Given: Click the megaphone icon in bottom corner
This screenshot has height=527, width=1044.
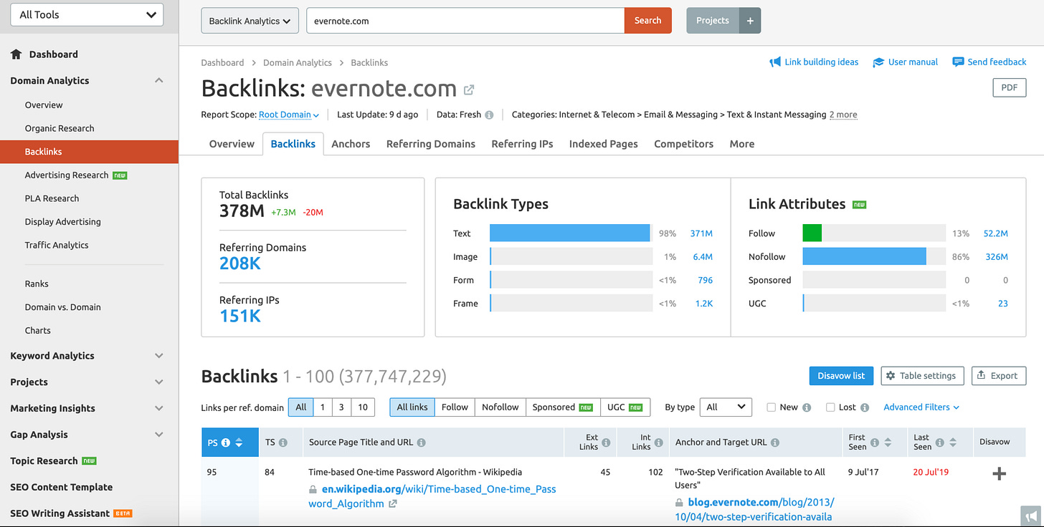Looking at the screenshot, I should point(1031,515).
